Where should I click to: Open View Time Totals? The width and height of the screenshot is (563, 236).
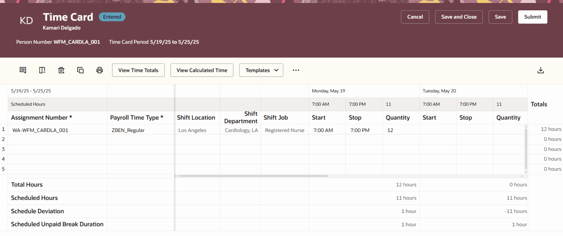[x=138, y=70]
